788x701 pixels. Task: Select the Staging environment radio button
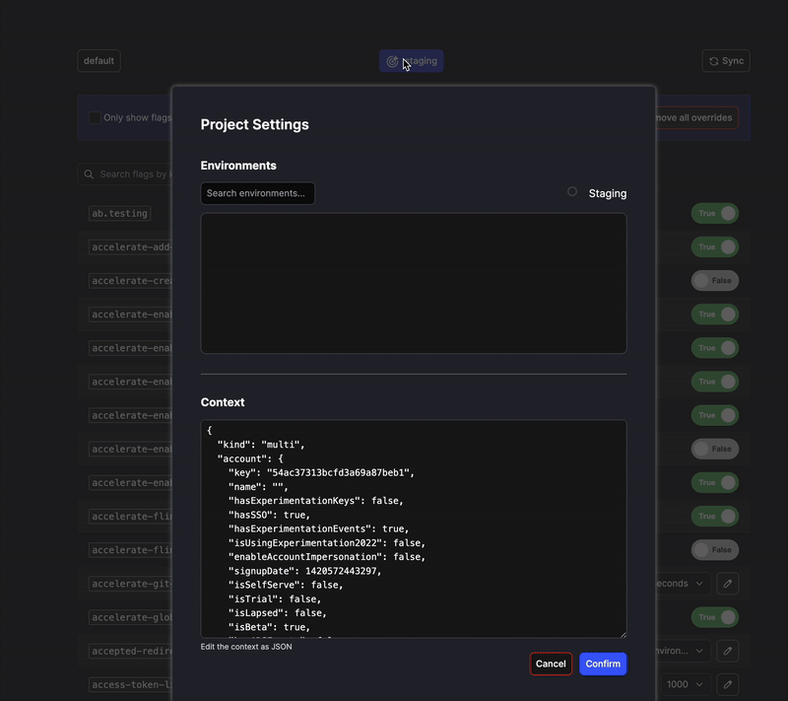pos(572,191)
